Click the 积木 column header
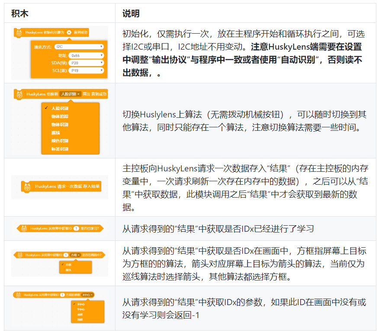This screenshot has width=382, height=331. coord(20,13)
